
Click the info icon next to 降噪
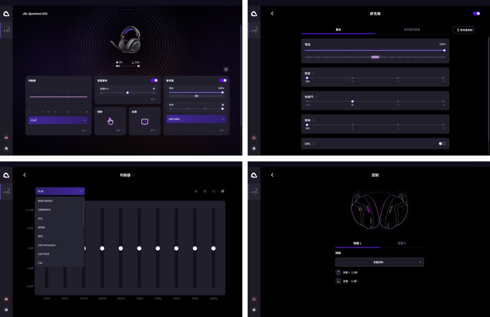coord(313,120)
